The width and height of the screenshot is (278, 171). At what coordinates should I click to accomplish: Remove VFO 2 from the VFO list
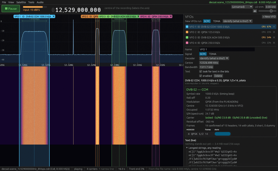(274, 32)
